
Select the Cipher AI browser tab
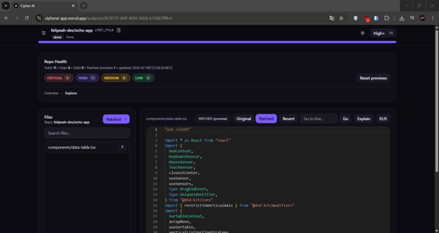coord(44,5)
